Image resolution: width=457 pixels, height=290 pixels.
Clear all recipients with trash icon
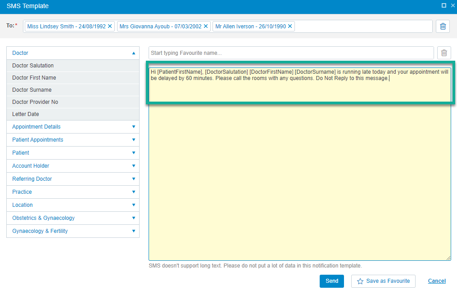coord(443,26)
